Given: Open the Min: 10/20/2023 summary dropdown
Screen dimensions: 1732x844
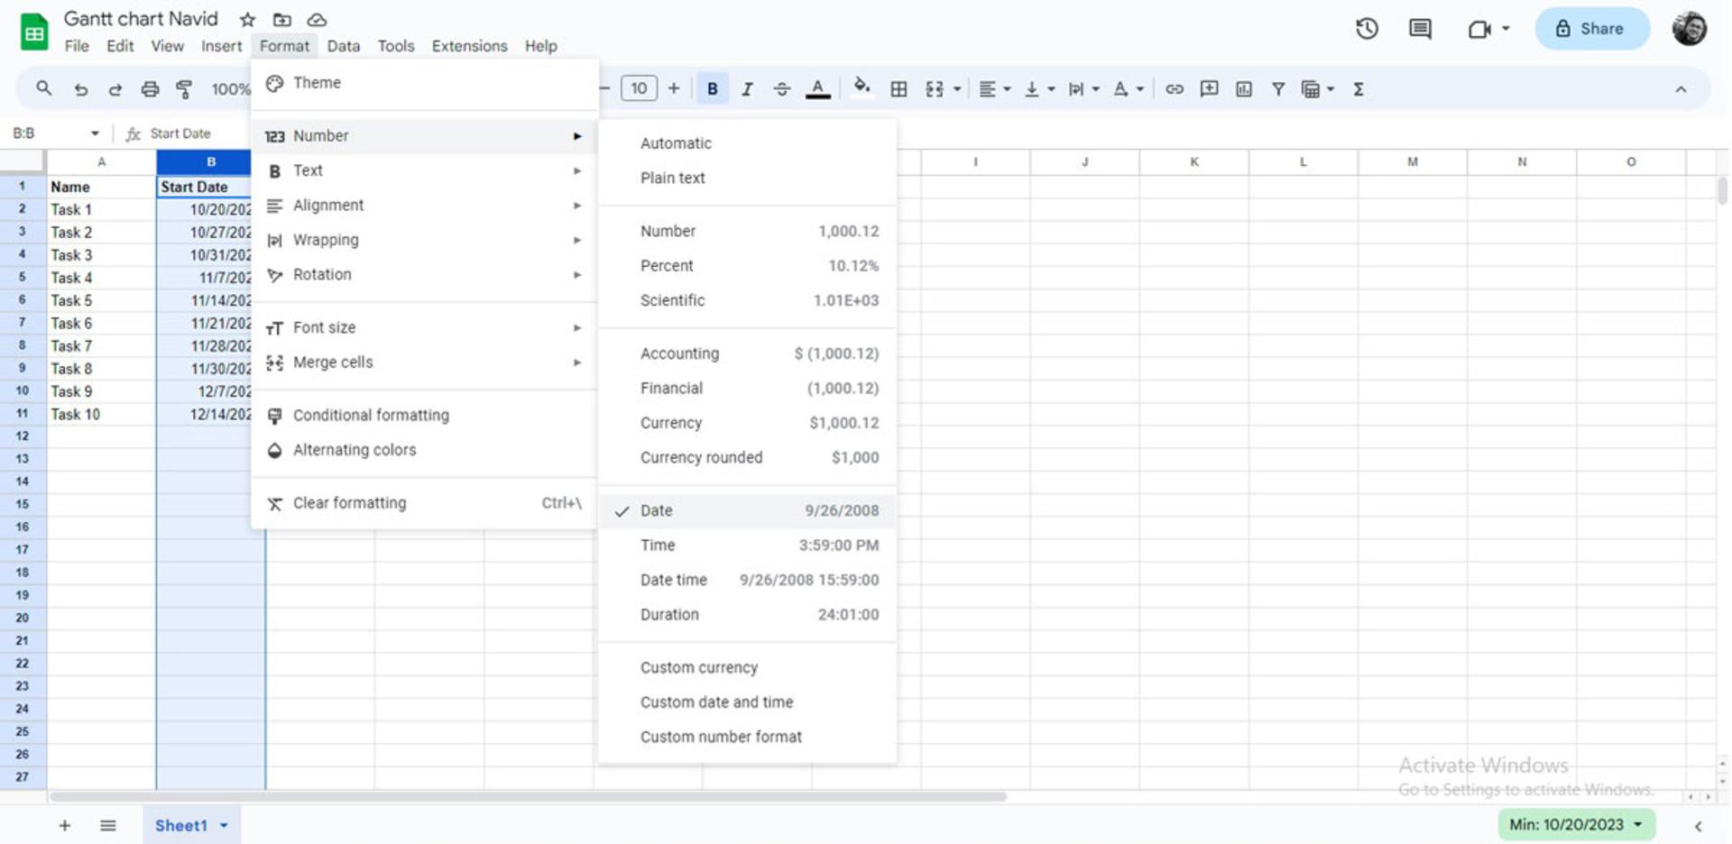Looking at the screenshot, I should (1576, 824).
